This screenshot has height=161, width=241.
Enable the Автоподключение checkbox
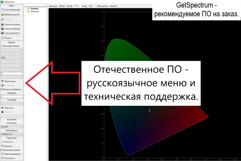[x=2, y=46]
